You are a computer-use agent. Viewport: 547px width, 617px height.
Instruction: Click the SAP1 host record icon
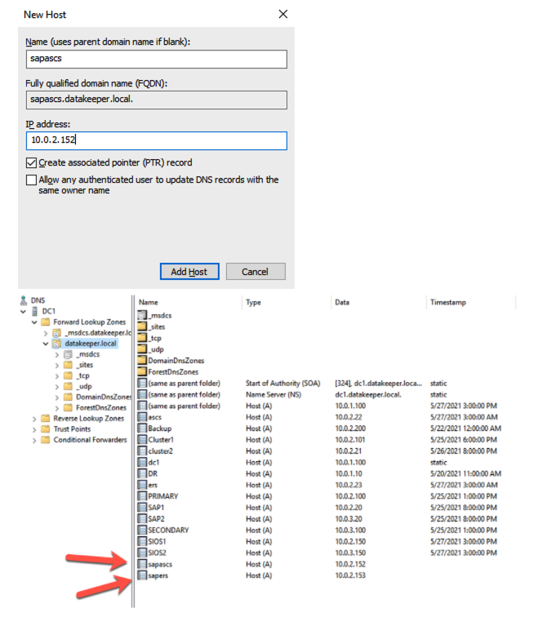[x=142, y=507]
